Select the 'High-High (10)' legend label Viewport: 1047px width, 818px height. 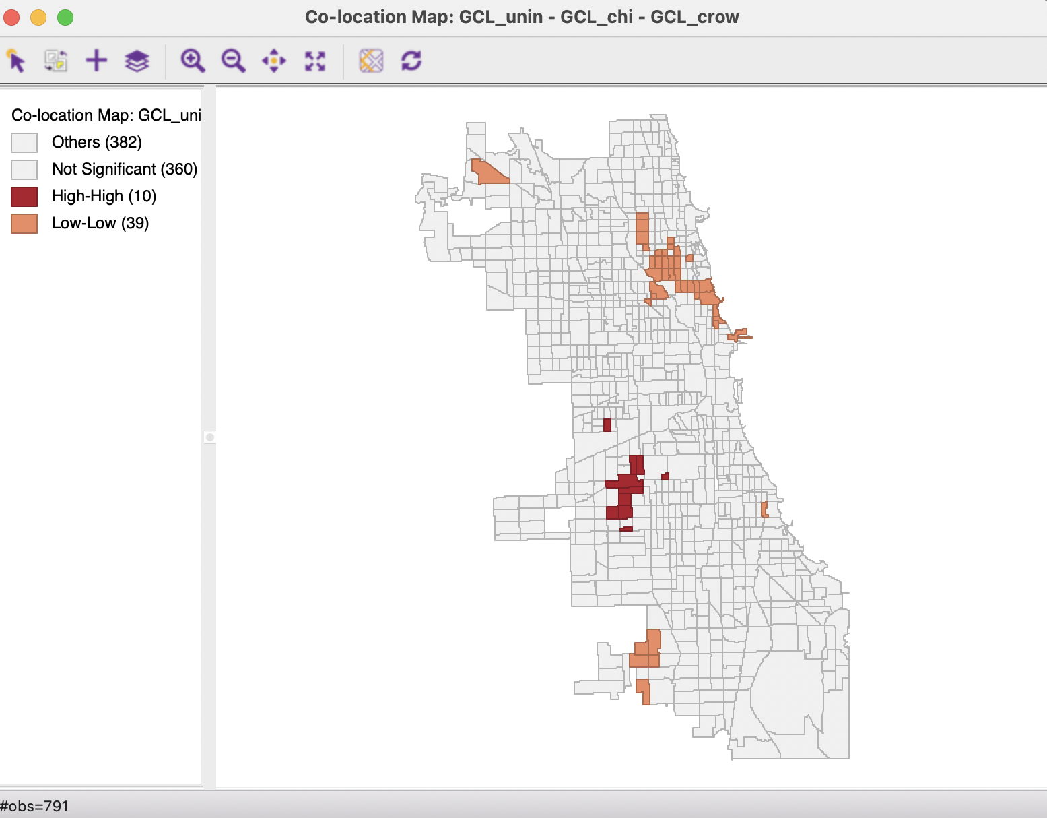104,196
